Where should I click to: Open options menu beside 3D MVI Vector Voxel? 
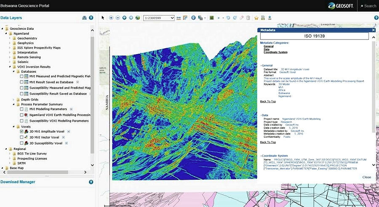click(63, 137)
